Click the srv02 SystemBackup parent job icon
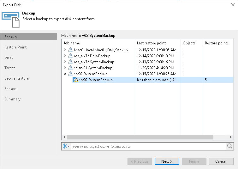Screen dimensions: 238x169 (71, 74)
